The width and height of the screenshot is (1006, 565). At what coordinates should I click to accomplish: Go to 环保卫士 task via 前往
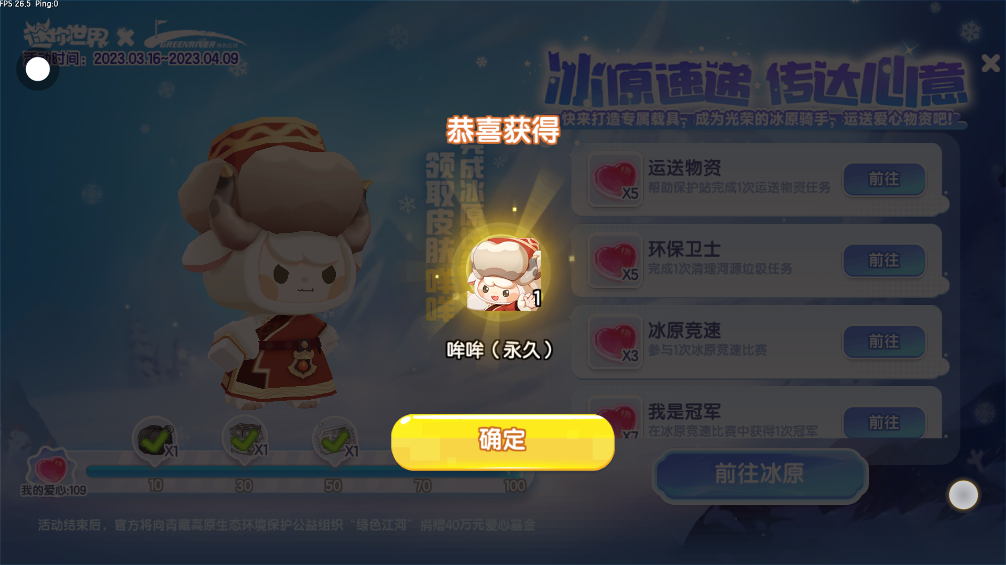point(884,261)
